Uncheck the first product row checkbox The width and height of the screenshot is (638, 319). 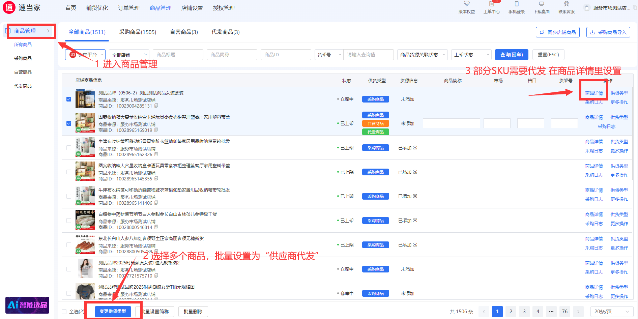(x=69, y=99)
